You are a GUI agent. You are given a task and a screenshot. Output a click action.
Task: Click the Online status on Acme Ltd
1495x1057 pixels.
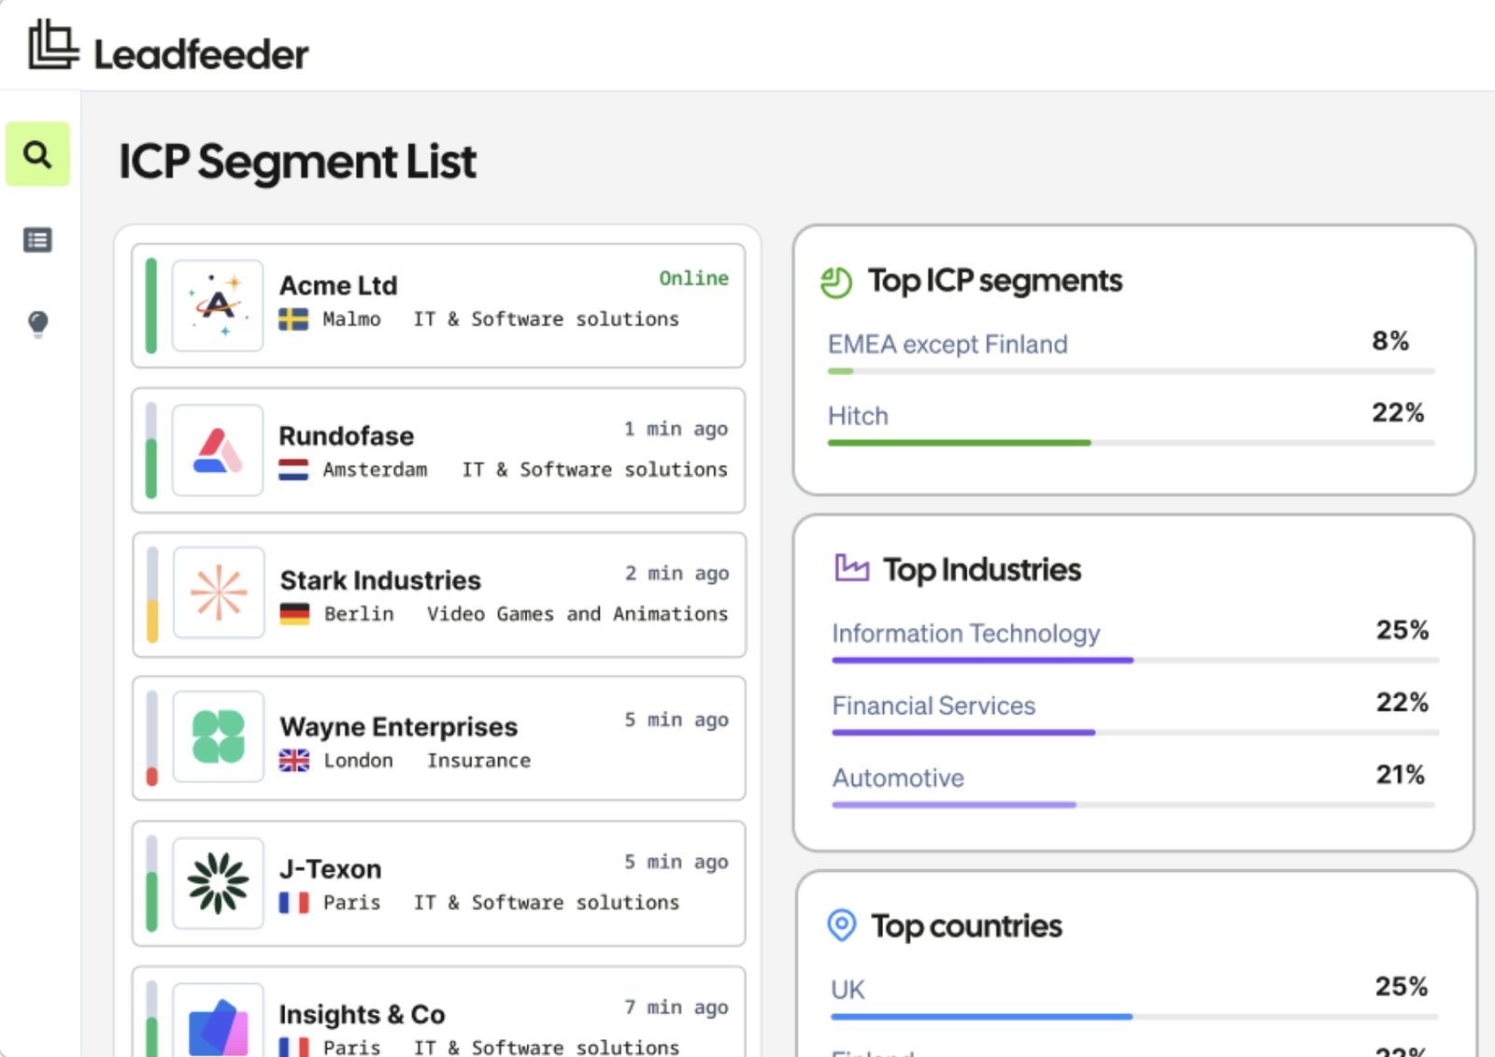(693, 279)
